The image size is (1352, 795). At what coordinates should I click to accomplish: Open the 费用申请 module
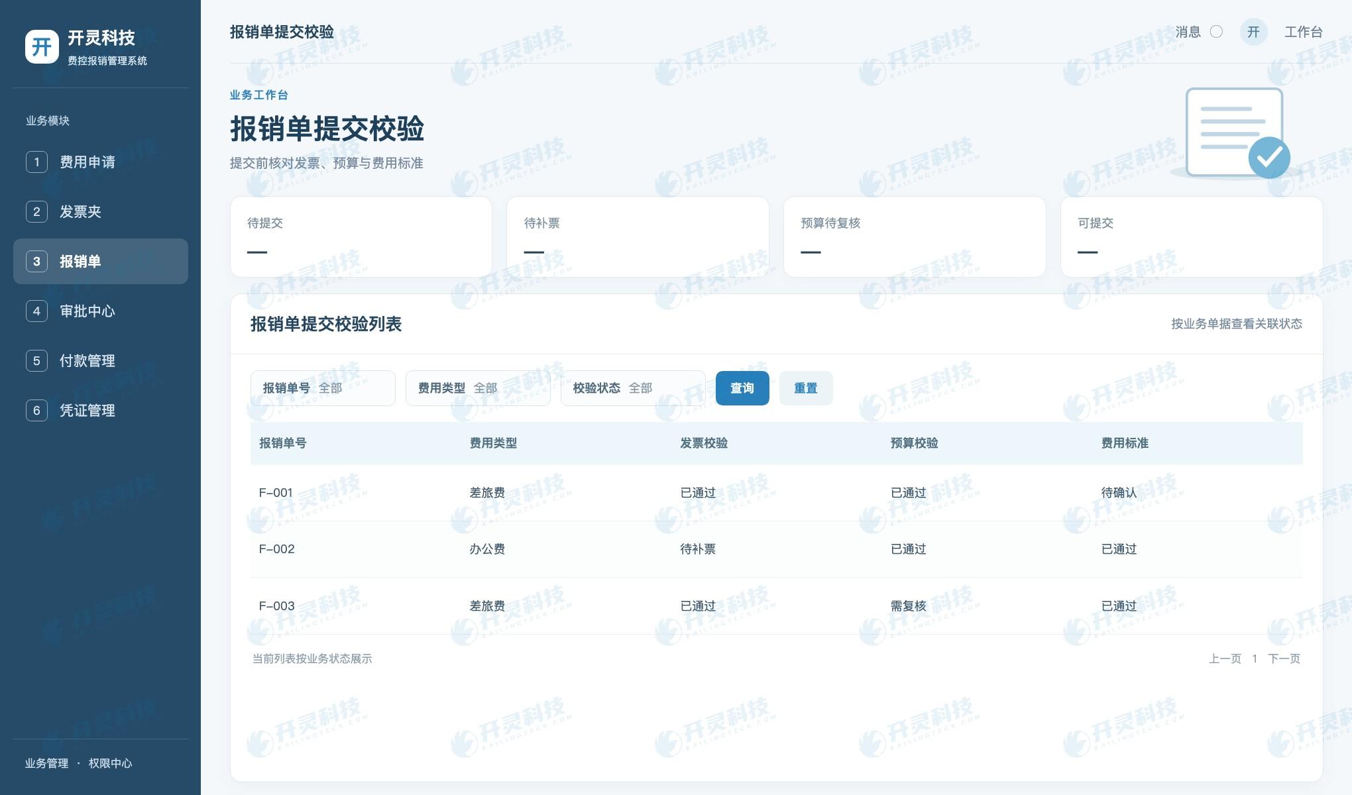[101, 162]
